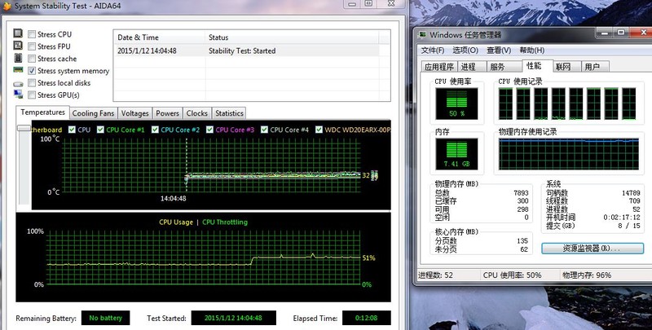
Task: Enable the Stress cache checkbox
Action: pyautogui.click(x=32, y=59)
